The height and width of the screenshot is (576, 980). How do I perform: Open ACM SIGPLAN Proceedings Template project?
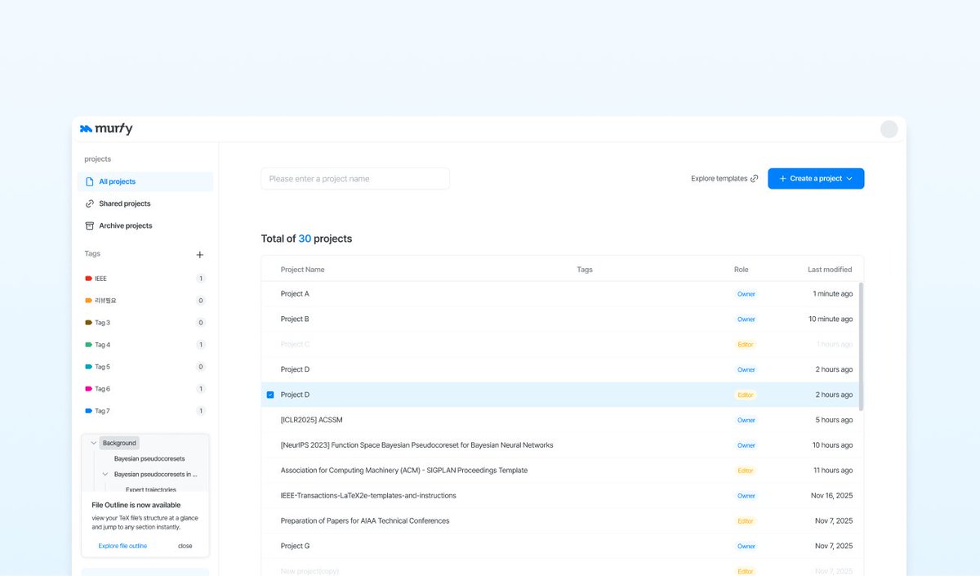[562, 471]
